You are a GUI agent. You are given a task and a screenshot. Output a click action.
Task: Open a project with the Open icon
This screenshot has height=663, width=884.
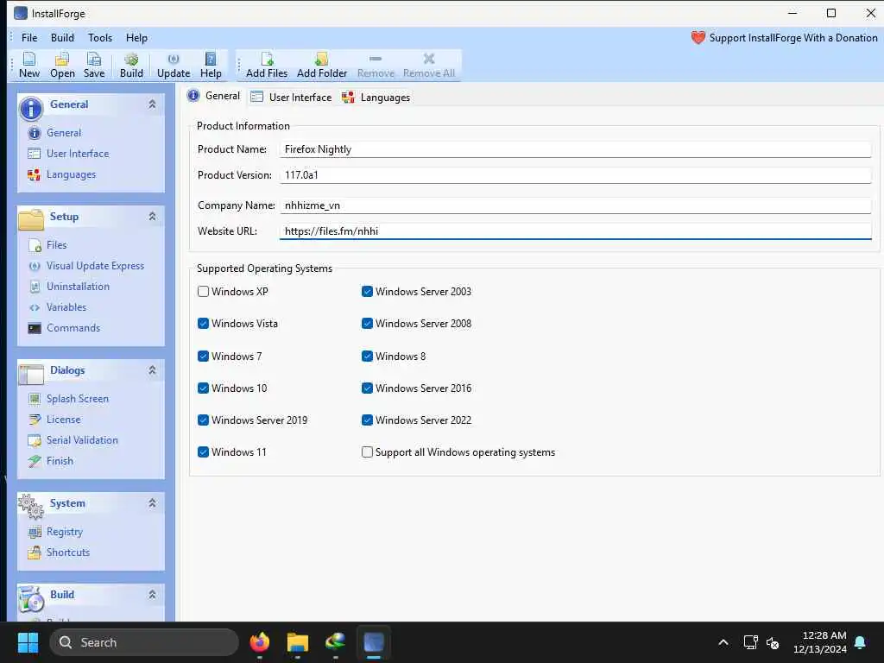click(62, 66)
